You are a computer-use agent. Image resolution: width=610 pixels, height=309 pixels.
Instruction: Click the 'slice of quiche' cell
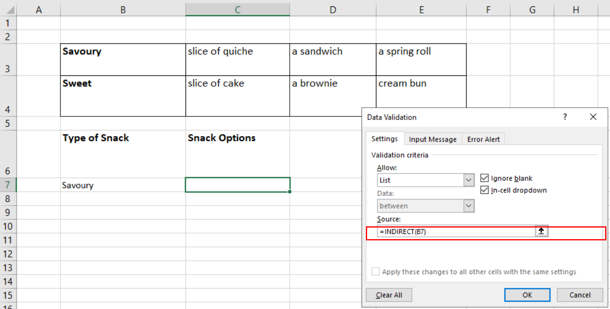tap(238, 59)
